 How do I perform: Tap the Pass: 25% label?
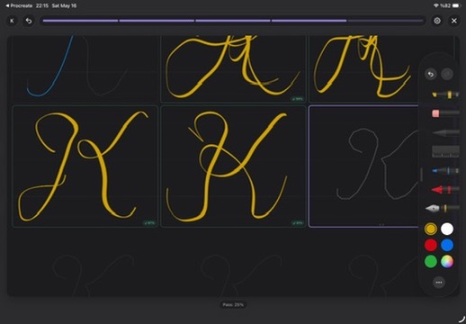(x=233, y=305)
